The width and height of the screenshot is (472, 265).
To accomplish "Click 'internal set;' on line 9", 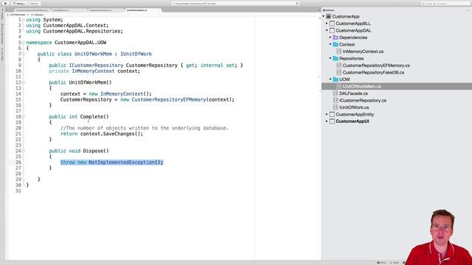I will pos(219,66).
